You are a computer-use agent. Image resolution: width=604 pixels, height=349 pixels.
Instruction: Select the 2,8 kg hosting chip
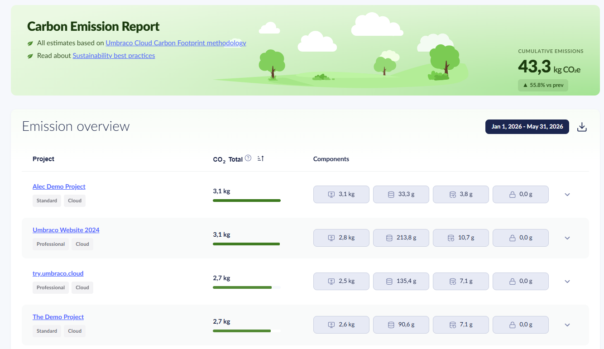(x=341, y=238)
